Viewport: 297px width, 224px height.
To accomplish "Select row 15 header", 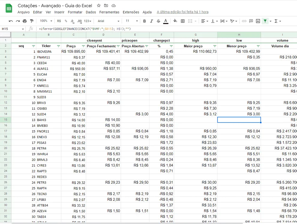I will tap(5, 120).
